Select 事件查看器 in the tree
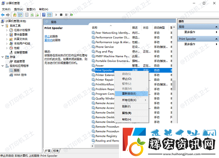This screenshot has height=158, width=219. (x=21, y=35)
